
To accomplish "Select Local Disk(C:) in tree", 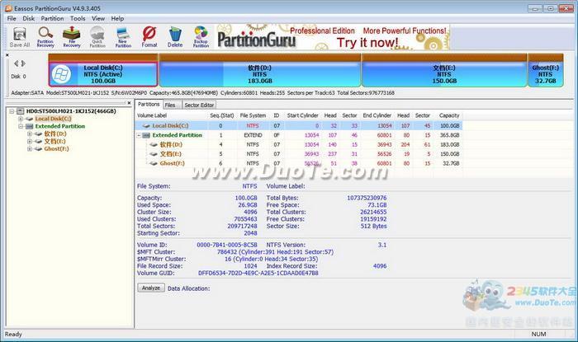I will tap(53, 119).
